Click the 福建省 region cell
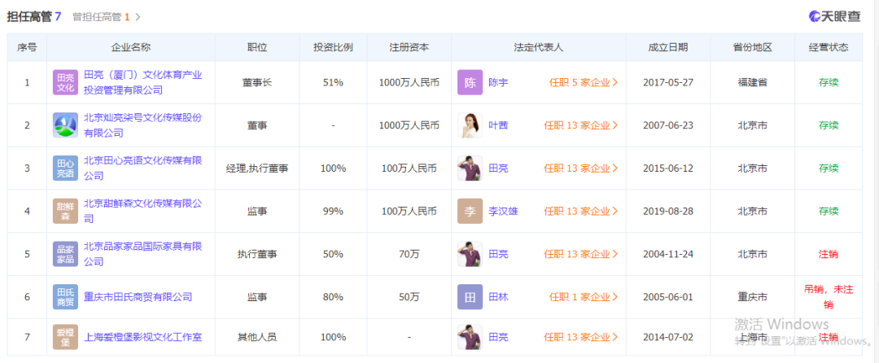The width and height of the screenshot is (879, 363). [752, 82]
